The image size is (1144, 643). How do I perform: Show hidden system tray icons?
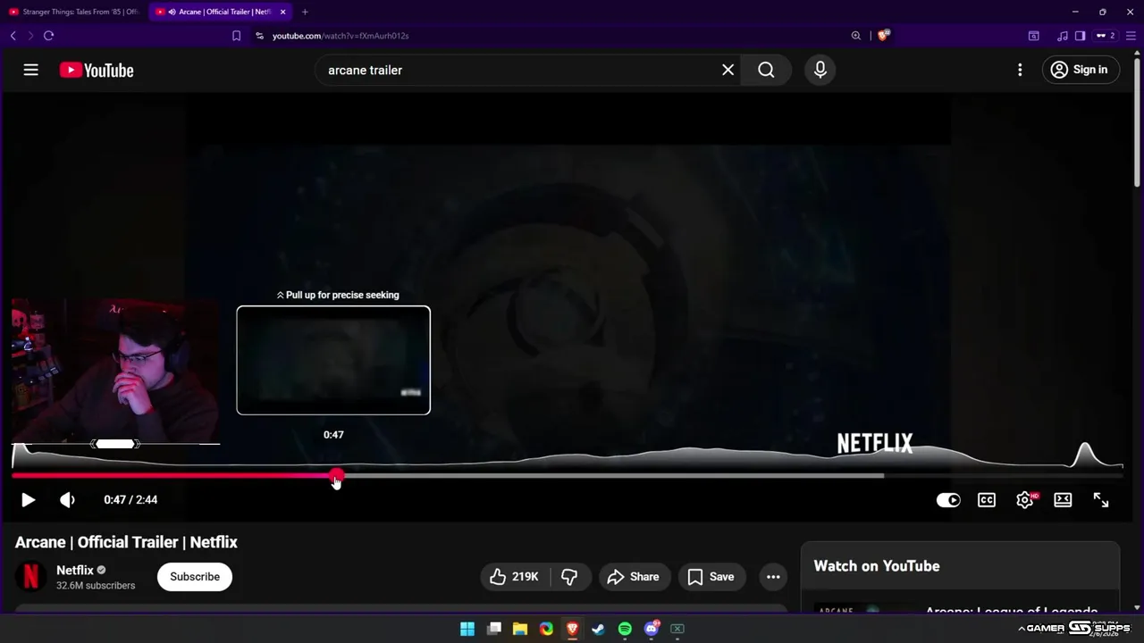pyautogui.click(x=1022, y=629)
